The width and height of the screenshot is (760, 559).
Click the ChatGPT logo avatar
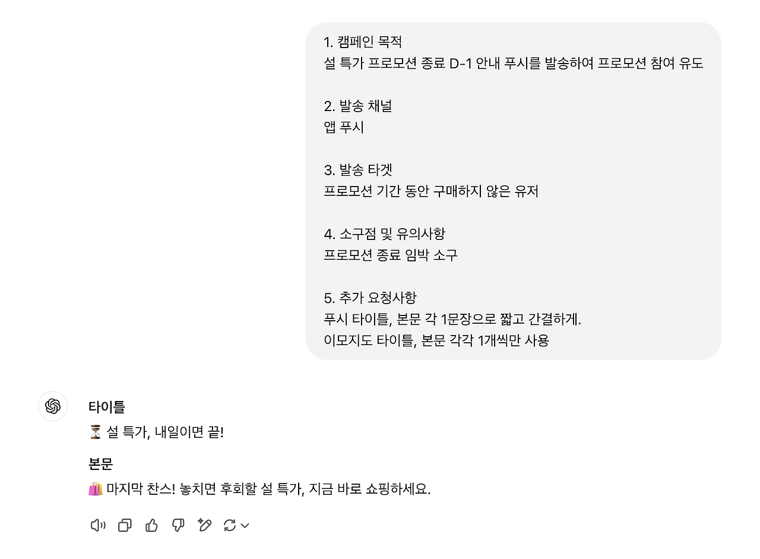(x=53, y=406)
